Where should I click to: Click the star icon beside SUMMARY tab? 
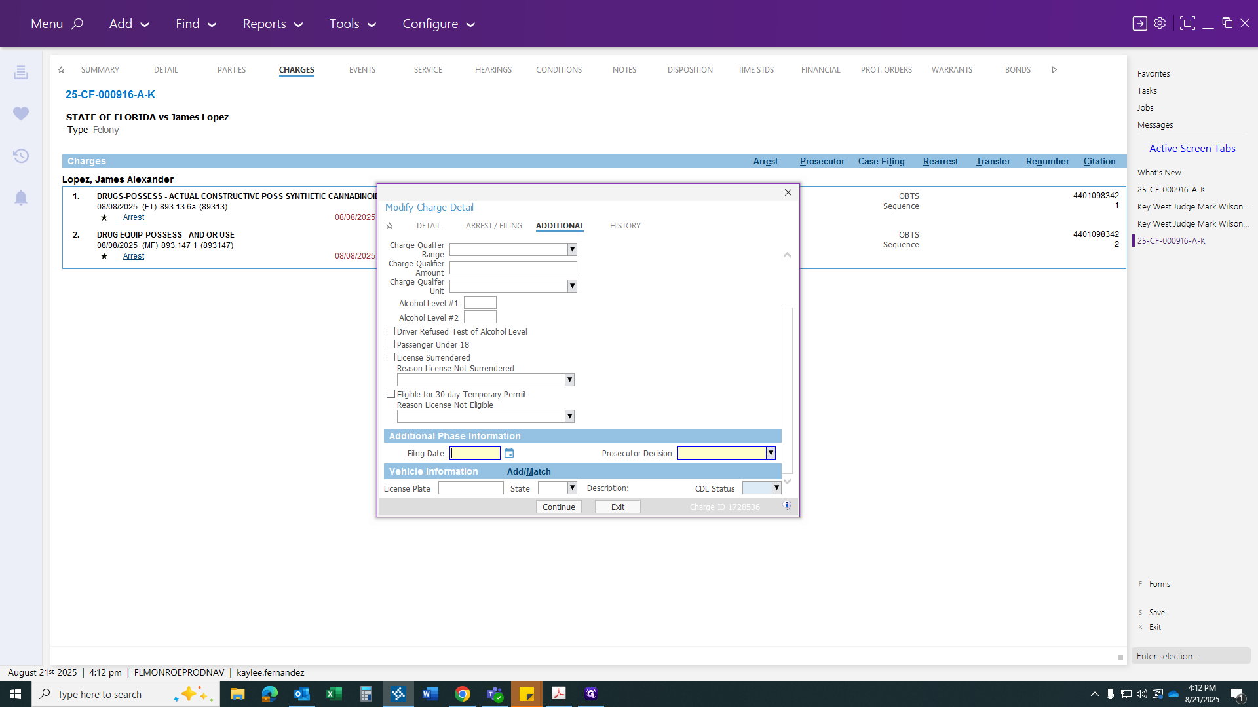[61, 70]
